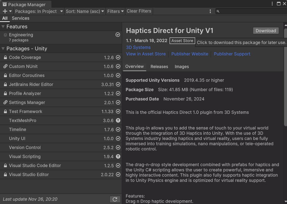Open the View in Asset Store link
This screenshot has height=204, width=287.
pos(146,54)
